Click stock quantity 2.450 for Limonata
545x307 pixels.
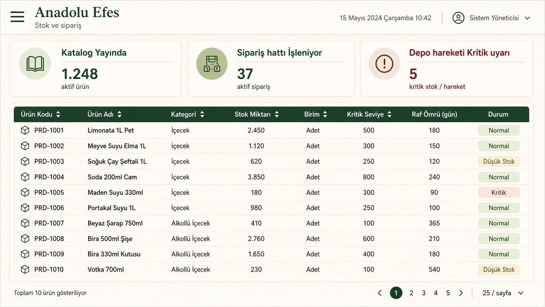[x=256, y=130]
